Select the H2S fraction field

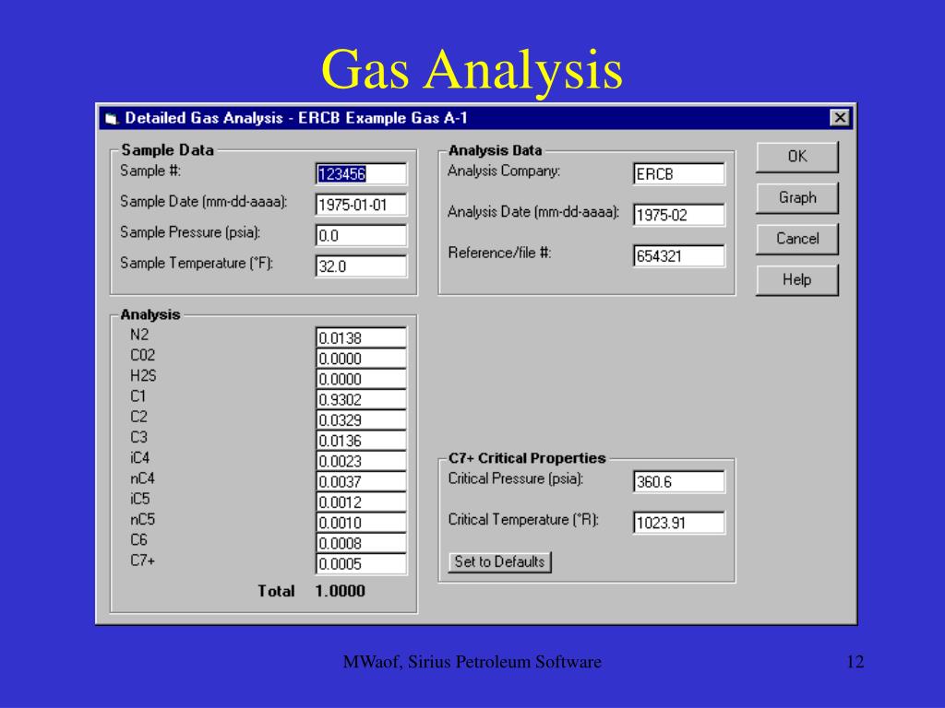pyautogui.click(x=361, y=379)
